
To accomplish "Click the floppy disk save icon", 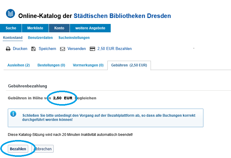I will (x=33, y=49).
